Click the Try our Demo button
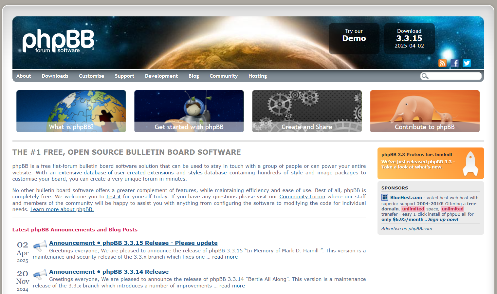497x294 pixels. 354,39
